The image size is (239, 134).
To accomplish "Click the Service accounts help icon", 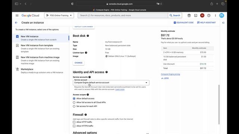I will [90, 77].
